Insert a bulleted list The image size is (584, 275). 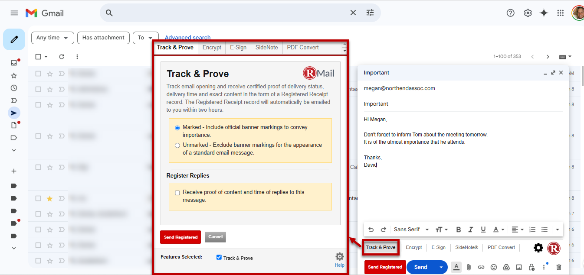[544, 230]
